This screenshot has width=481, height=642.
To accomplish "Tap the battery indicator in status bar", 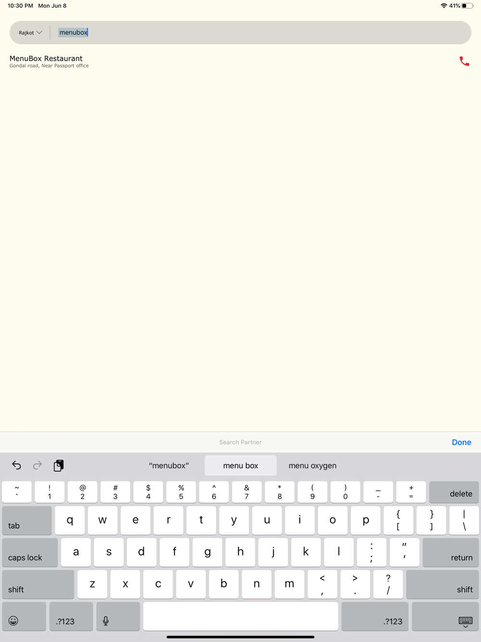I will tap(467, 6).
